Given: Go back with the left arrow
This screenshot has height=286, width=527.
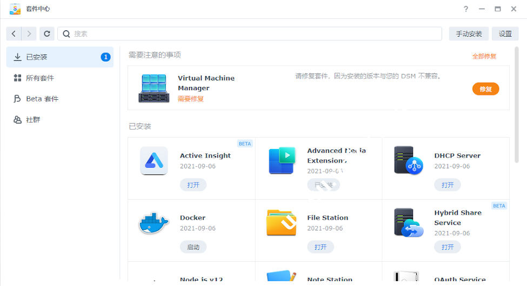Looking at the screenshot, I should click(x=14, y=33).
